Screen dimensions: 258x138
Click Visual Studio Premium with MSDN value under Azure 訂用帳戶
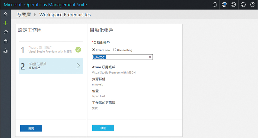click(114, 72)
